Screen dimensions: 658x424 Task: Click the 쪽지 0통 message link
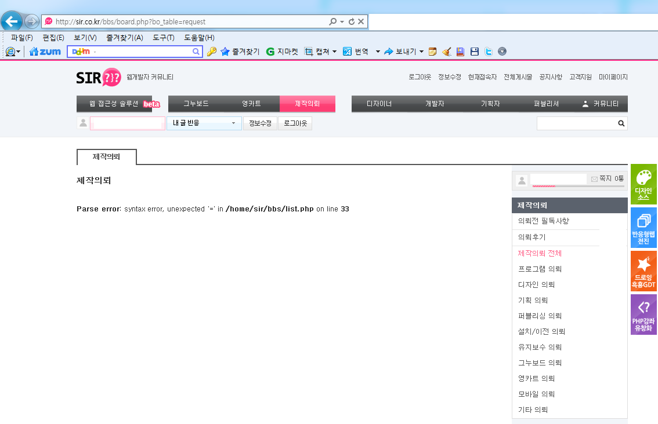coord(608,179)
